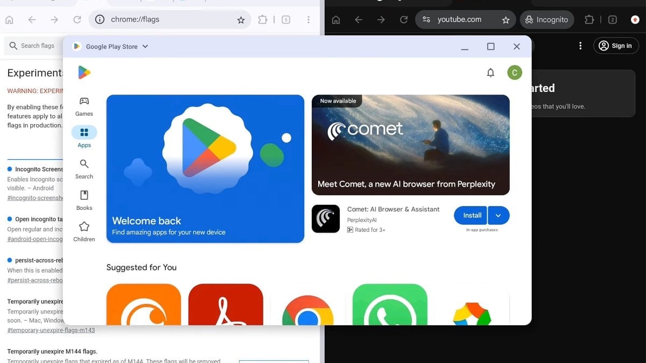Install the Comet AI Browser app

pyautogui.click(x=470, y=215)
